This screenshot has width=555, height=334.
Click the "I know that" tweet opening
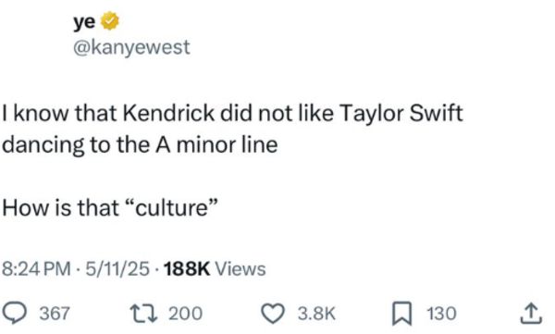pos(59,114)
